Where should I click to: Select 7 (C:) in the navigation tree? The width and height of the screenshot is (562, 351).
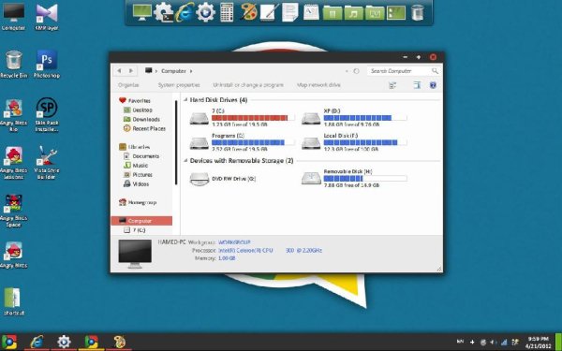coord(134,230)
